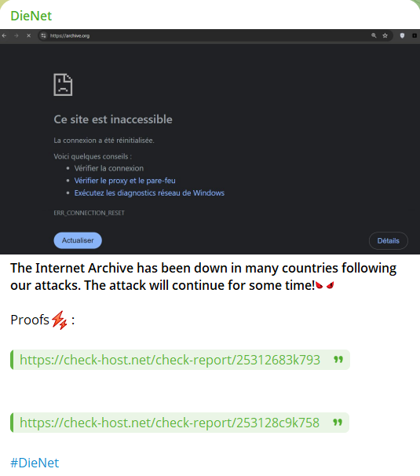Click the #DieNet hashtag
The width and height of the screenshot is (420, 476).
pyautogui.click(x=35, y=463)
